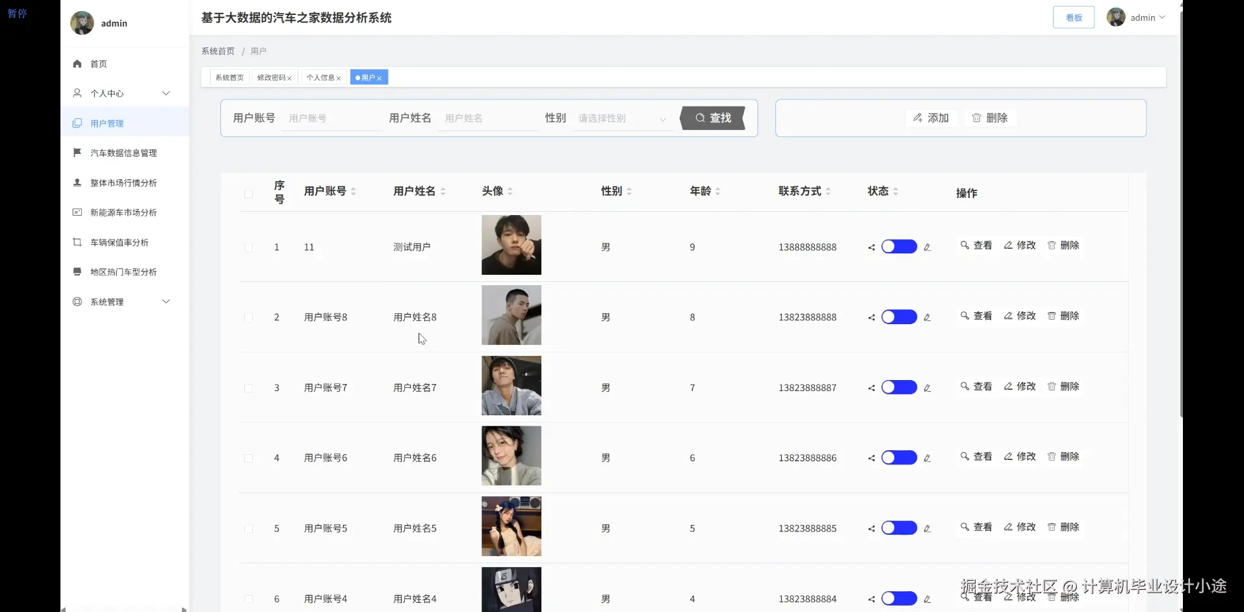
Task: Click the 查找 search button
Action: [x=713, y=118]
